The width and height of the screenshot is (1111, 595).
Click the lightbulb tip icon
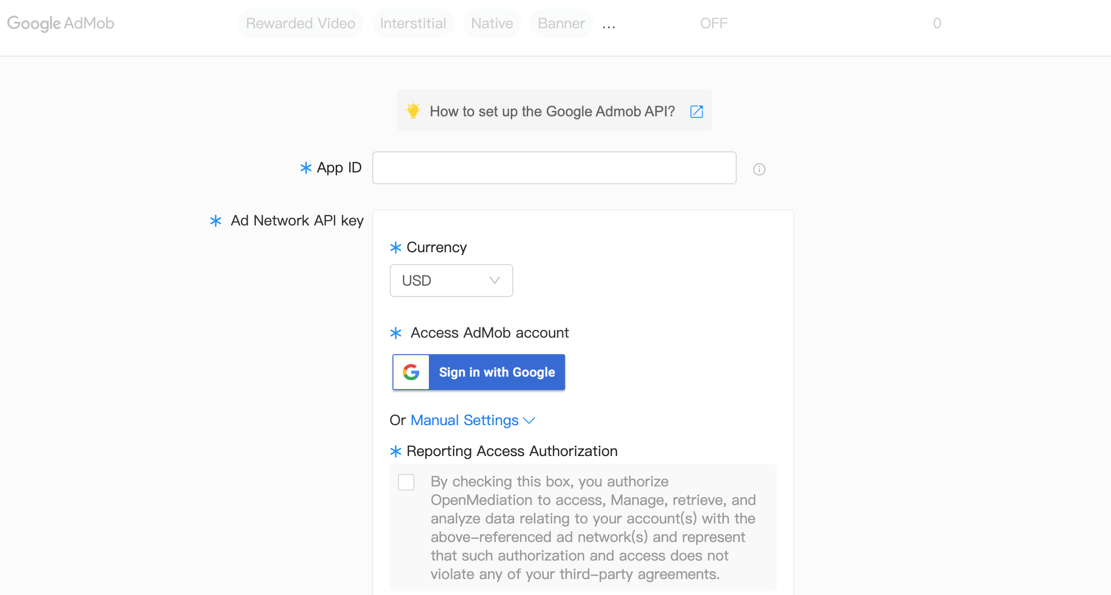tap(413, 111)
